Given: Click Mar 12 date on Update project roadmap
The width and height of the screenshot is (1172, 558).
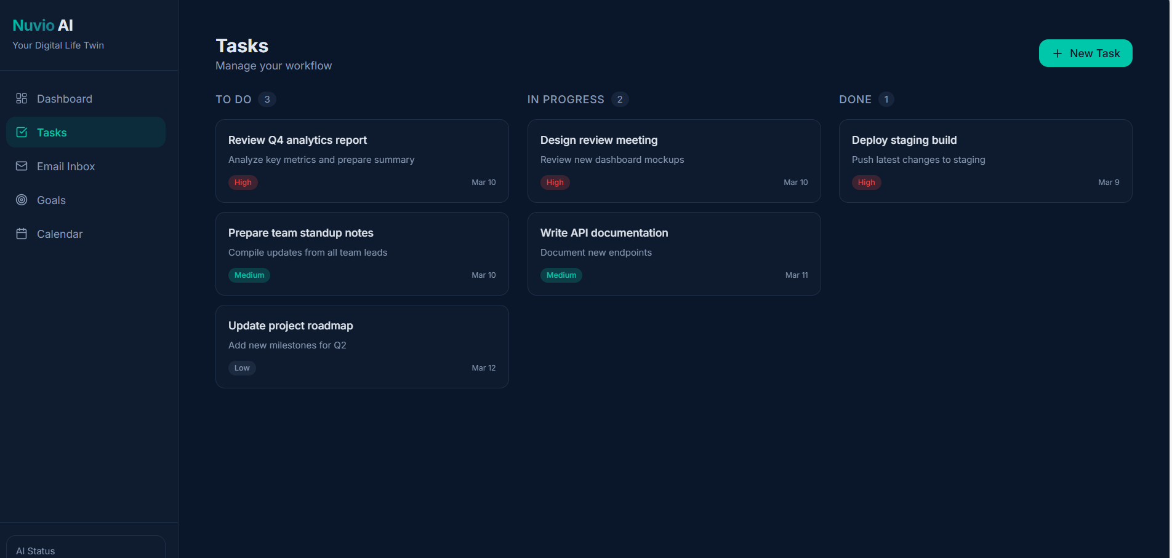Looking at the screenshot, I should tap(484, 368).
